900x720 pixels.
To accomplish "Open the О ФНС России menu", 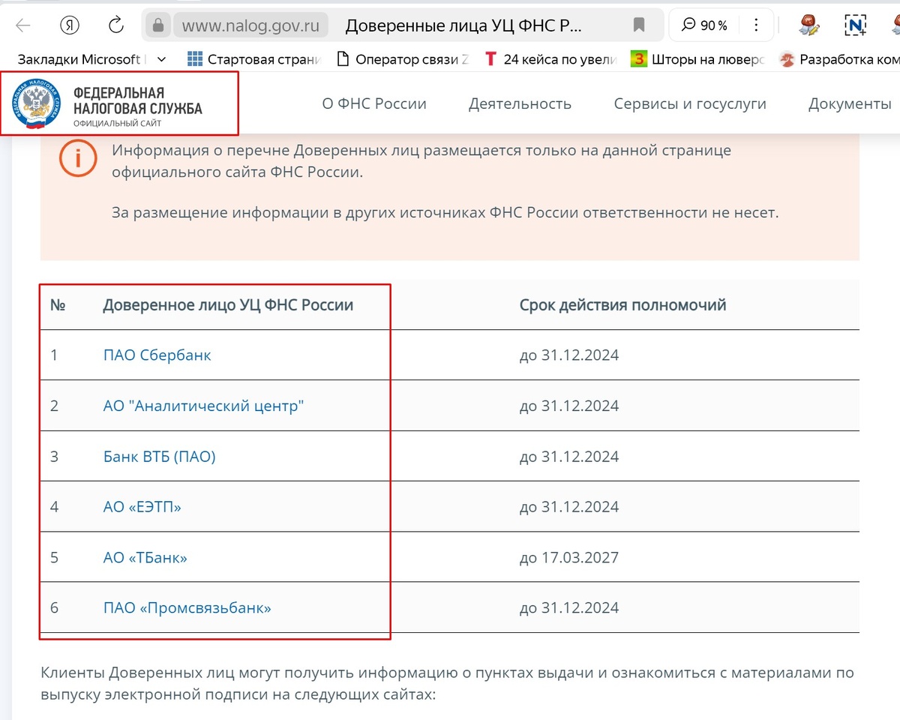I will tap(374, 104).
